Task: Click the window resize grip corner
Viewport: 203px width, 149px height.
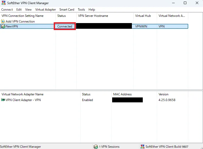Action: [202, 148]
